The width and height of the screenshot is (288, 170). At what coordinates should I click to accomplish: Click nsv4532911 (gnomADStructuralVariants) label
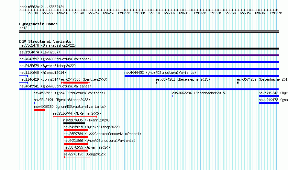point(69,93)
